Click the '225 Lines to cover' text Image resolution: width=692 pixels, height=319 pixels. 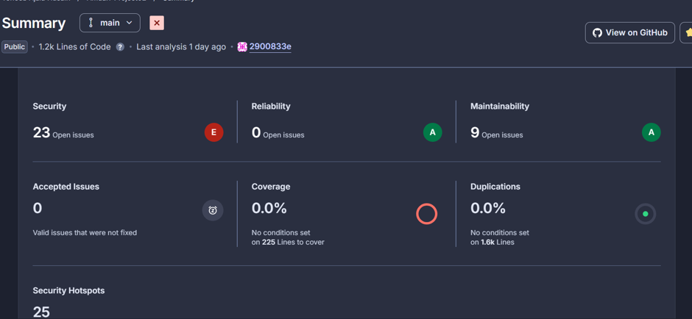point(293,242)
